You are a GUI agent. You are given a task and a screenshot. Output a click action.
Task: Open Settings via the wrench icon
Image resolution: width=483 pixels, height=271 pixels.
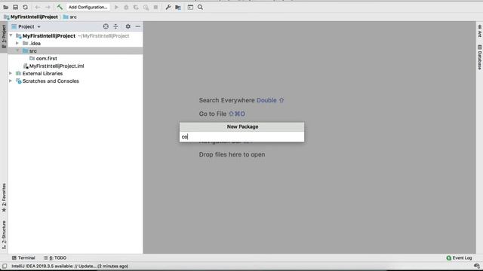[168, 7]
